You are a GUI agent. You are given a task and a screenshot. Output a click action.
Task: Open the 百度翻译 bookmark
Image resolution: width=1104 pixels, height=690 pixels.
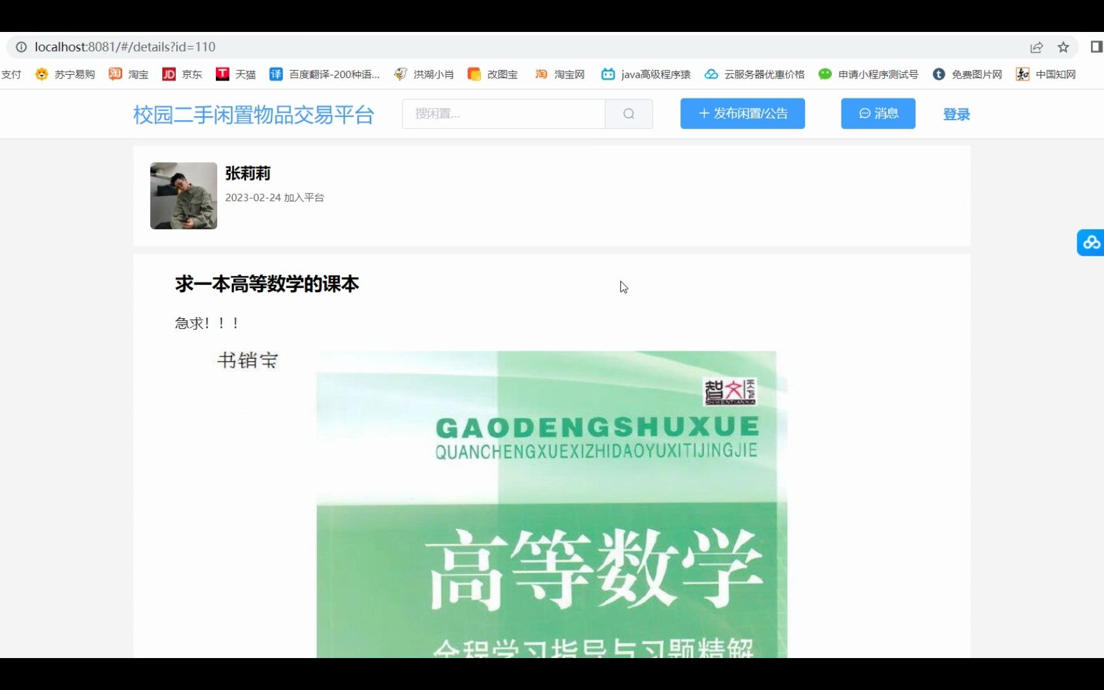pos(325,74)
